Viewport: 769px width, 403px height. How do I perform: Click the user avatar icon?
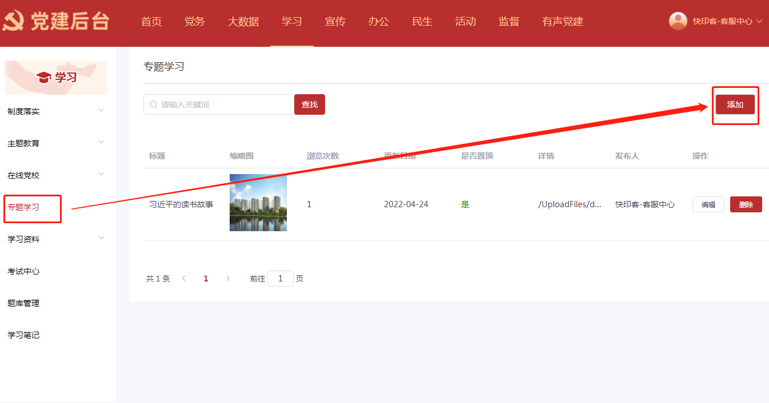point(678,21)
